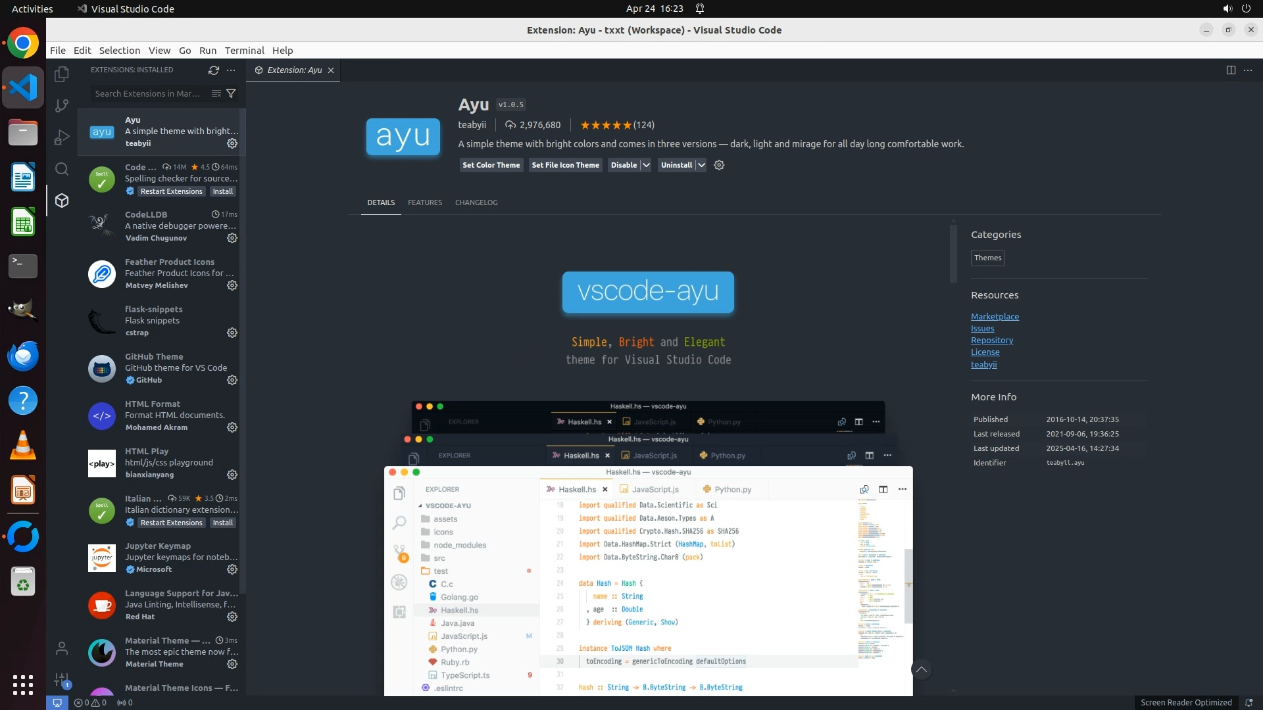Click Set Color Theme button
This screenshot has width=1263, height=710.
[x=491, y=165]
